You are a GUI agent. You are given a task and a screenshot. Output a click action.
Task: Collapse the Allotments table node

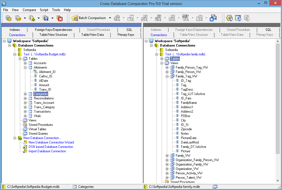pyautogui.click(x=25, y=67)
